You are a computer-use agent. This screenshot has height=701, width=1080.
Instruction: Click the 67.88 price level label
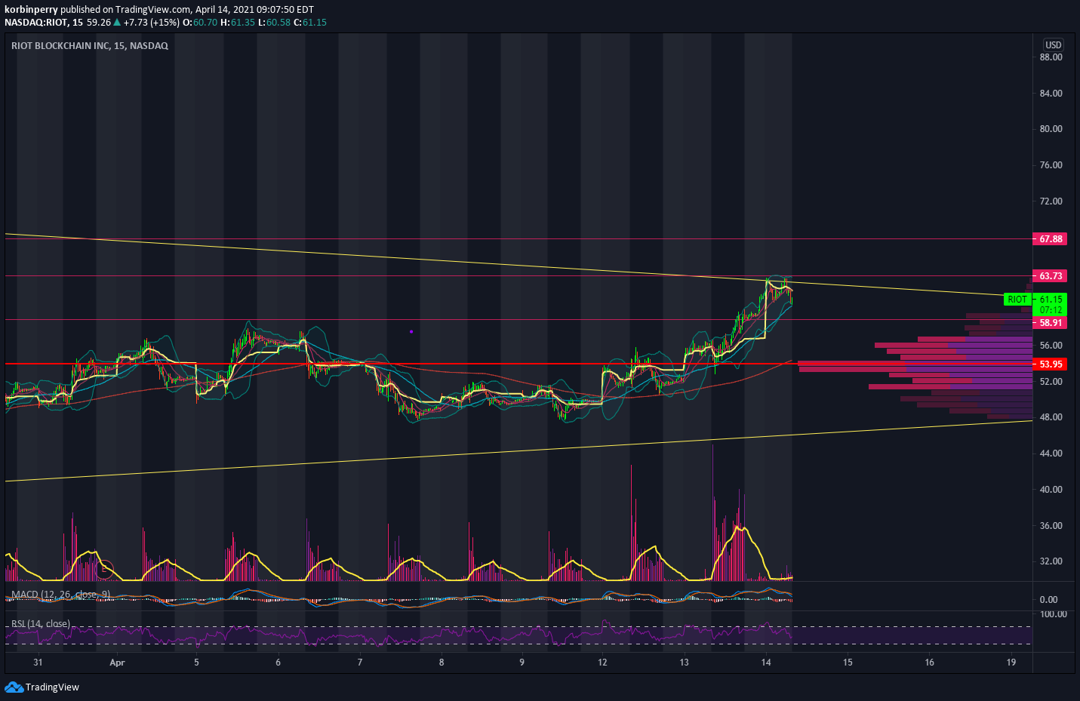tap(1051, 239)
